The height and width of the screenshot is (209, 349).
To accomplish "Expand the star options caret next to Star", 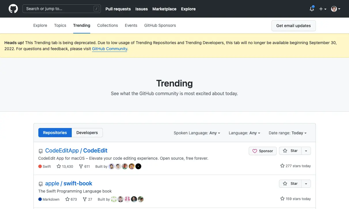I will pyautogui.click(x=306, y=150).
